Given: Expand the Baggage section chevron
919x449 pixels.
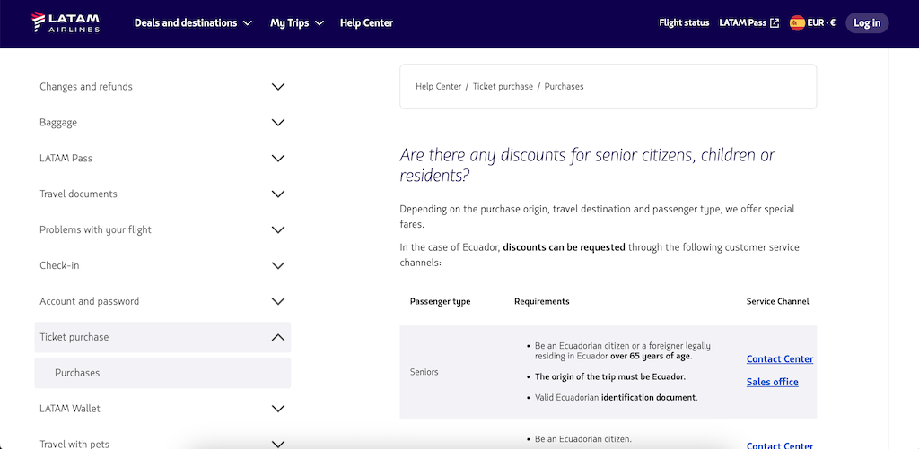Looking at the screenshot, I should point(278,123).
